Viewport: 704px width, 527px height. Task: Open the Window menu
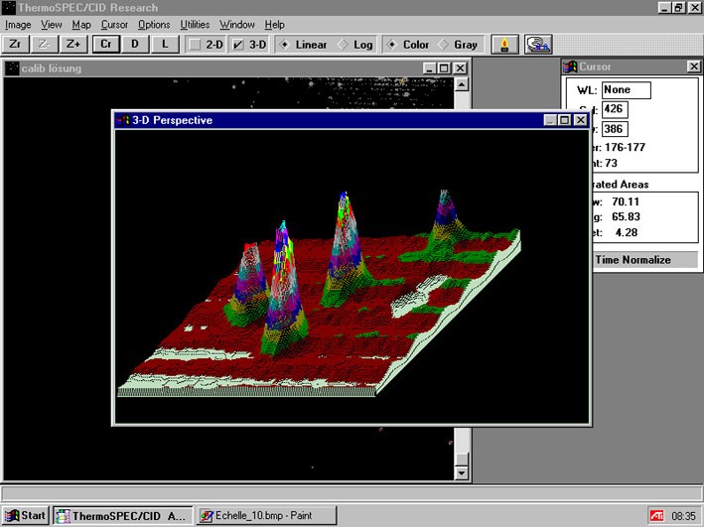tap(237, 25)
